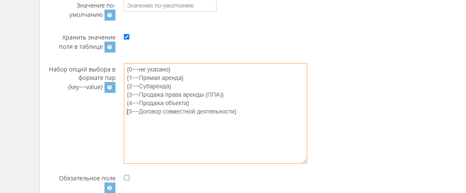
Task: Click the '{2~~Субаренда}' option line
Action: pos(149,86)
